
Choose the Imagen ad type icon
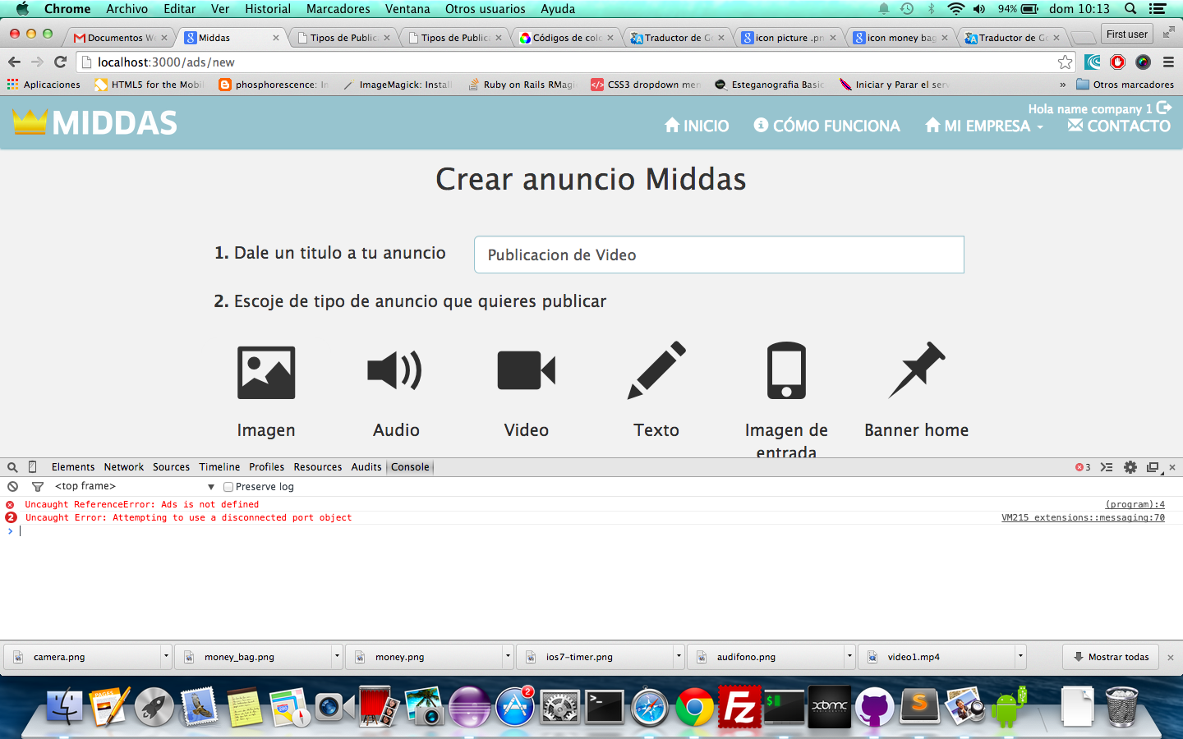point(266,372)
